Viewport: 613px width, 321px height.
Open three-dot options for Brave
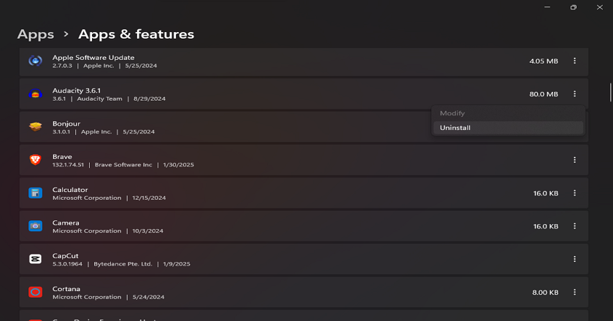[x=575, y=160]
